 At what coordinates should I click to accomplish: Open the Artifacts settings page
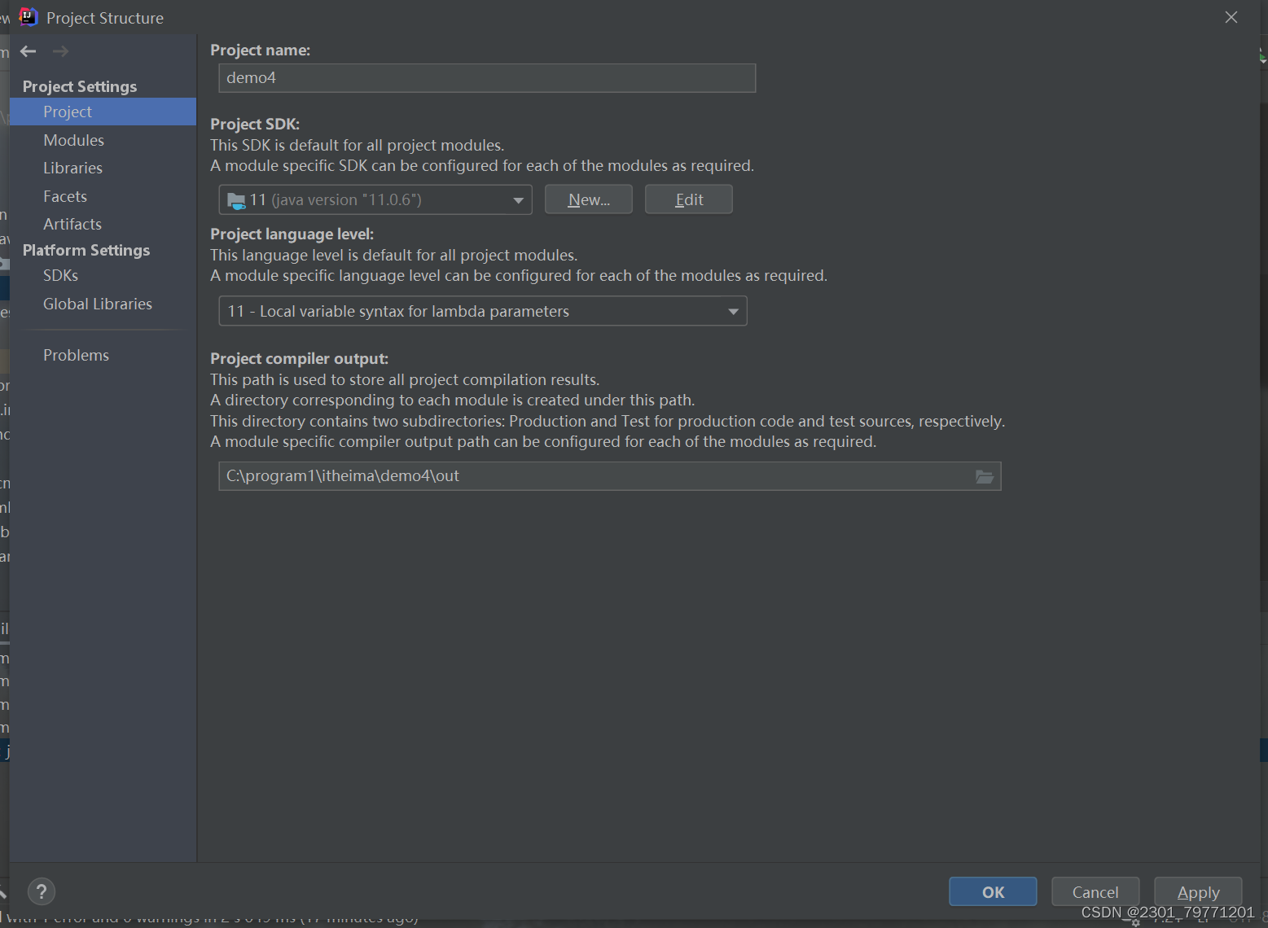pyautogui.click(x=72, y=224)
